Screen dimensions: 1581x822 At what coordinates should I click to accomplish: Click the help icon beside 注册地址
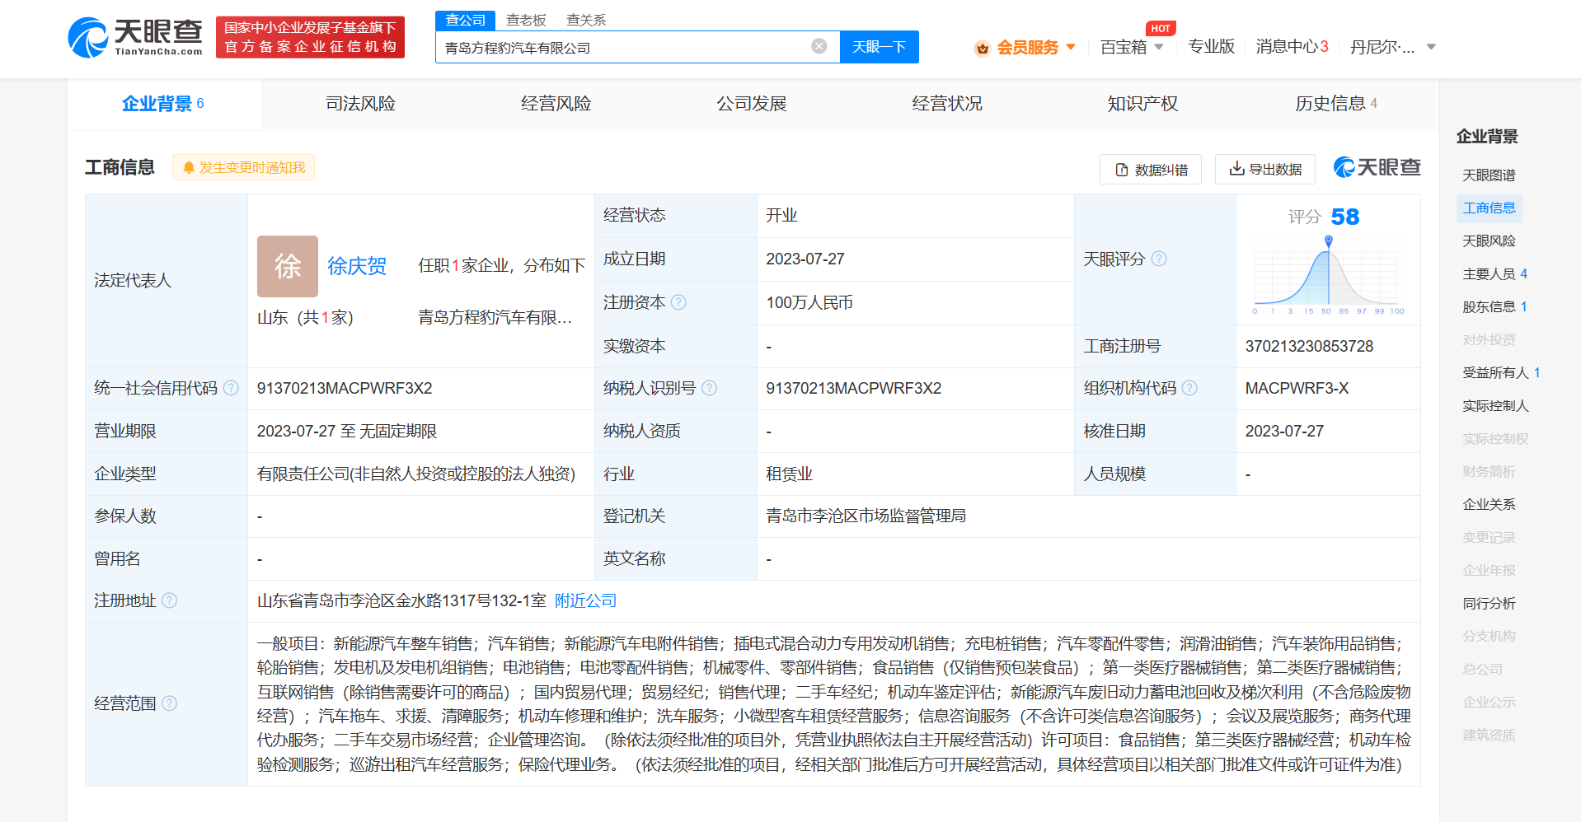[170, 600]
